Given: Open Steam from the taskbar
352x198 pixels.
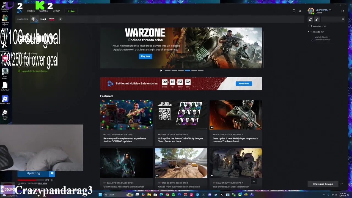Looking at the screenshot, I should pyautogui.click(x=216, y=195).
